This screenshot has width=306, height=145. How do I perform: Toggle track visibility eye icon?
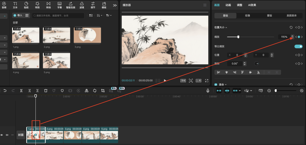tap(2, 135)
